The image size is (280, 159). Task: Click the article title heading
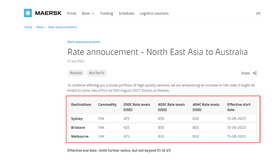pyautogui.click(x=157, y=52)
